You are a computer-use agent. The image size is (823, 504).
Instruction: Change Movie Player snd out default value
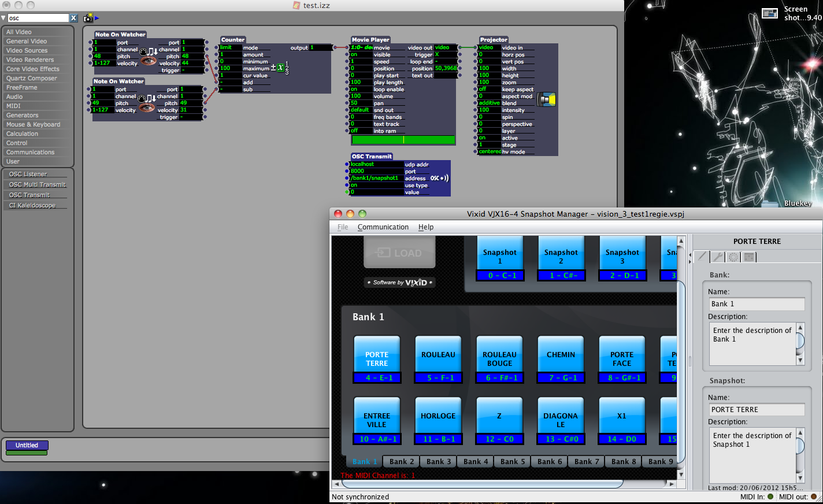[x=361, y=110]
